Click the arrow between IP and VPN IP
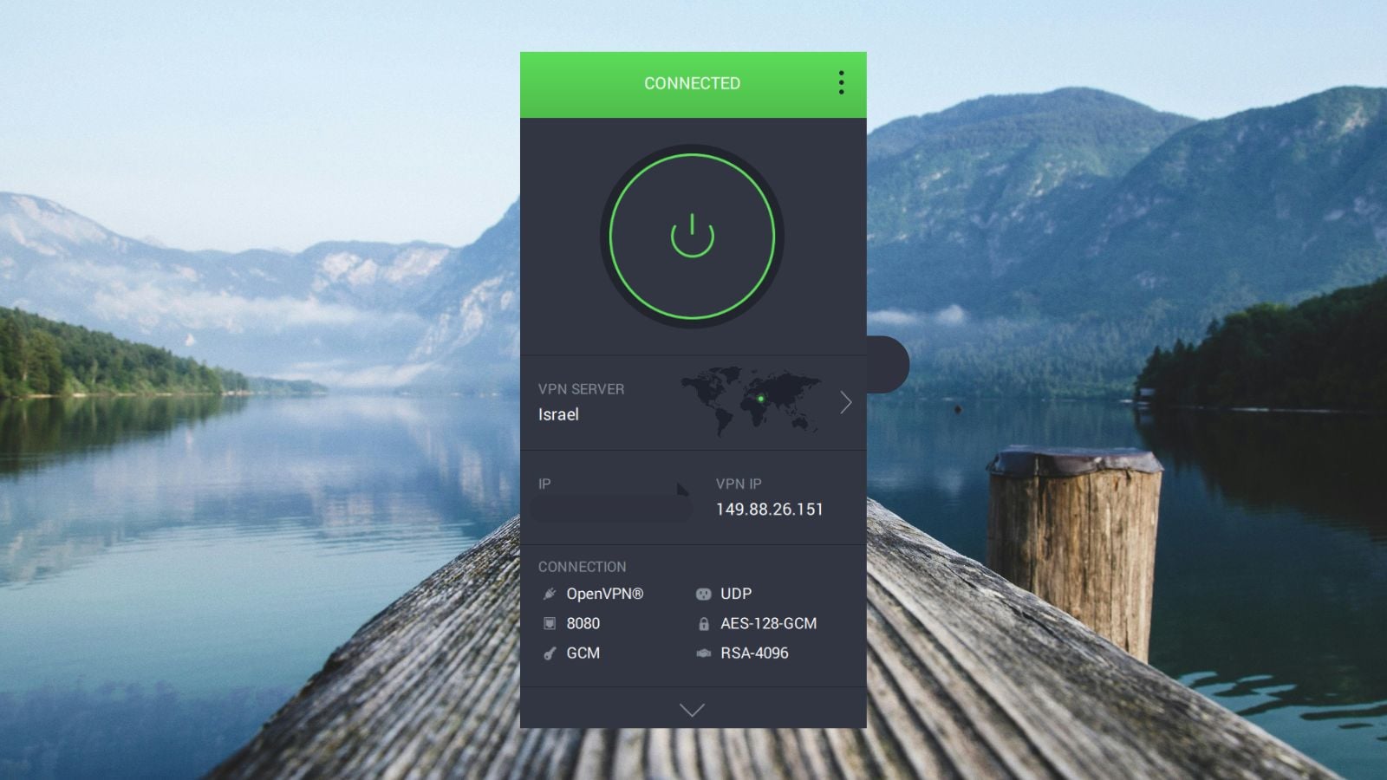Image resolution: width=1387 pixels, height=780 pixels. [x=682, y=490]
